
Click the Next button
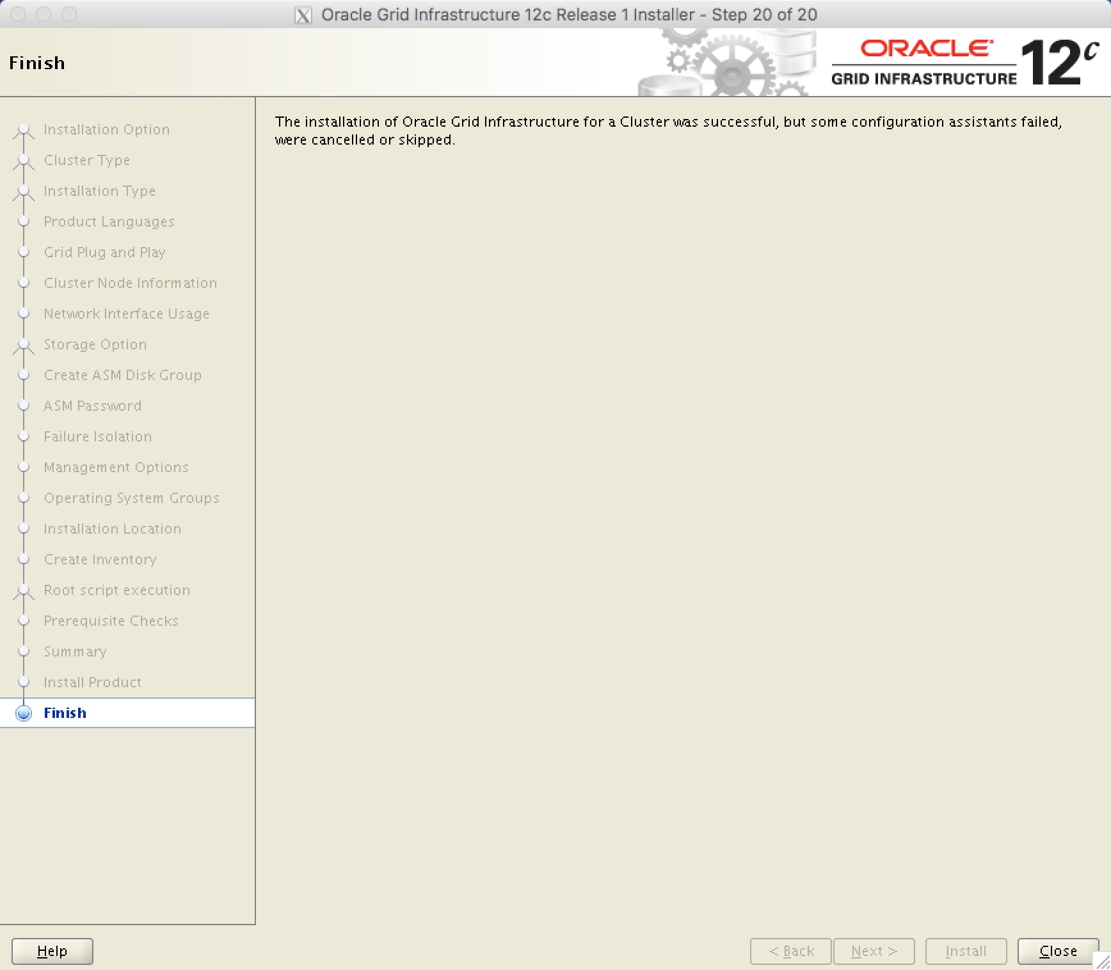tap(874, 951)
